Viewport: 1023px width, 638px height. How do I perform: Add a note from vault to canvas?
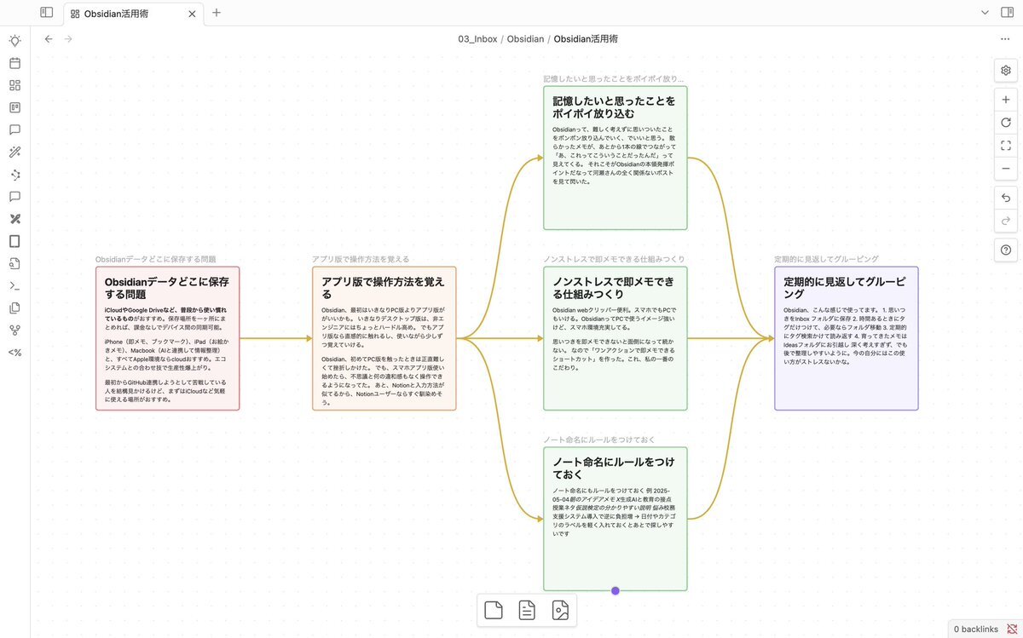527,610
